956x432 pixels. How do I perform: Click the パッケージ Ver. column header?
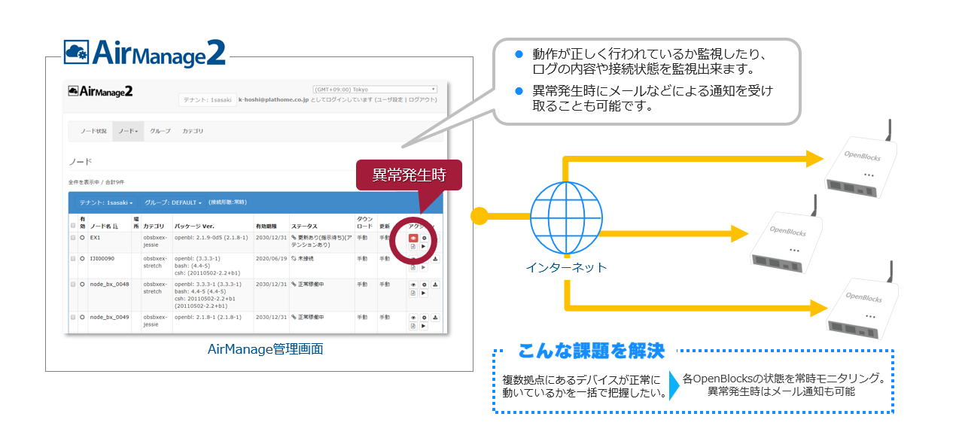(x=195, y=226)
